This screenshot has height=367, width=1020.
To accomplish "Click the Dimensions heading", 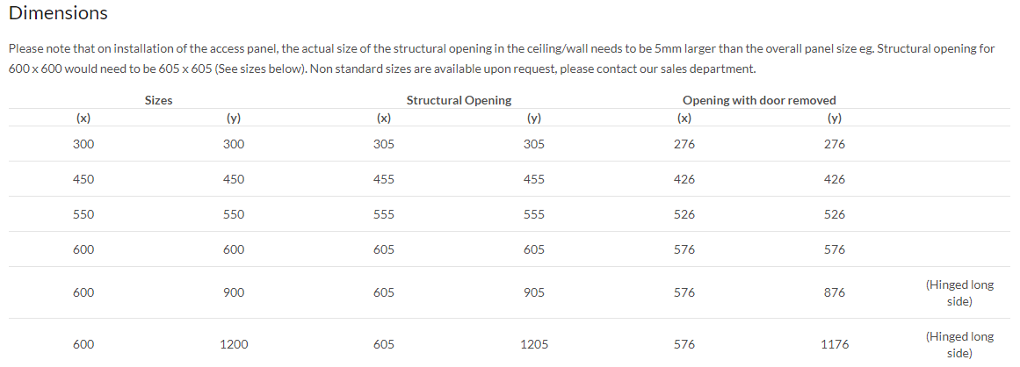I will pyautogui.click(x=58, y=13).
